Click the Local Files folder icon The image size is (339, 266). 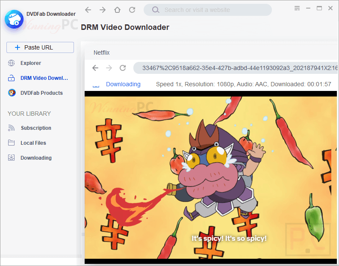pyautogui.click(x=11, y=143)
